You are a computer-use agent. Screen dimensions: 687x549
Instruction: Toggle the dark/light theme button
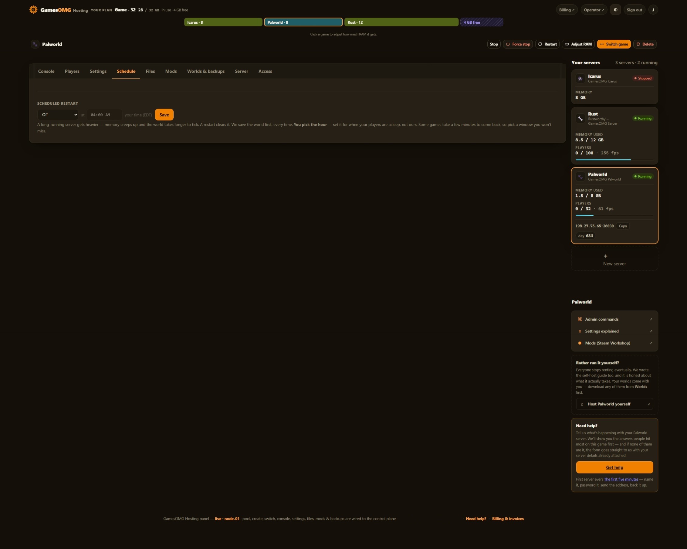click(x=615, y=10)
